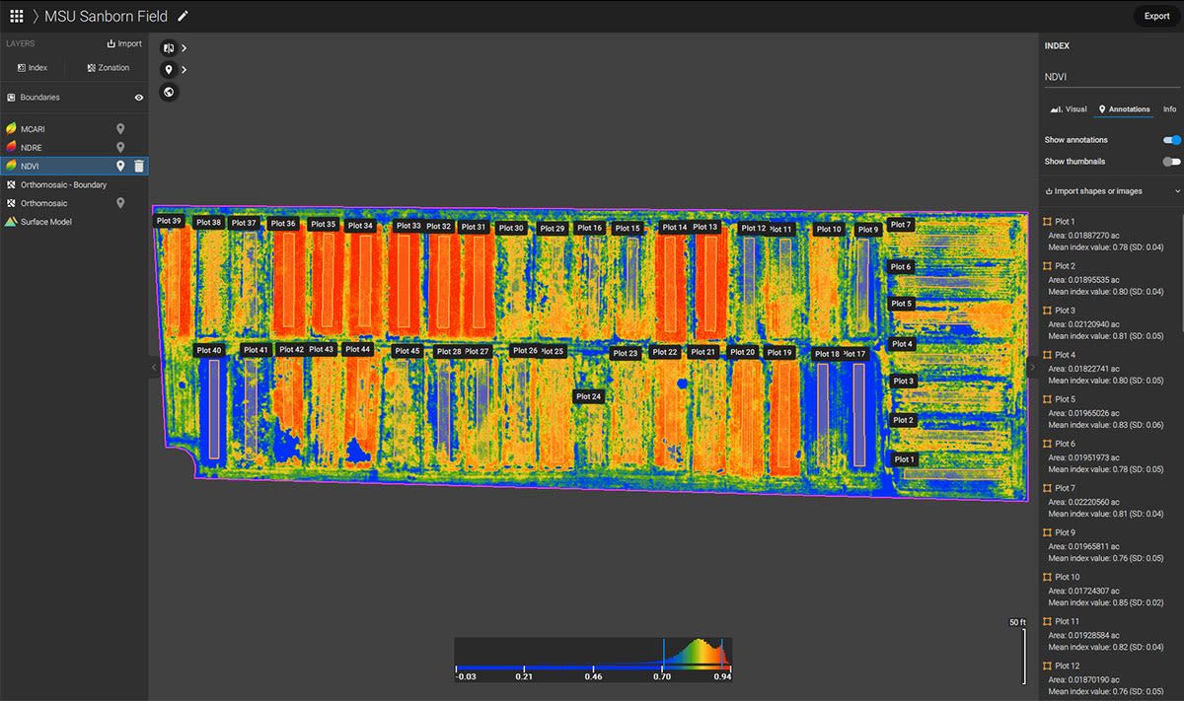Delete the NDVI layer via trash icon
Screen dimensions: 1184x701
click(x=137, y=166)
